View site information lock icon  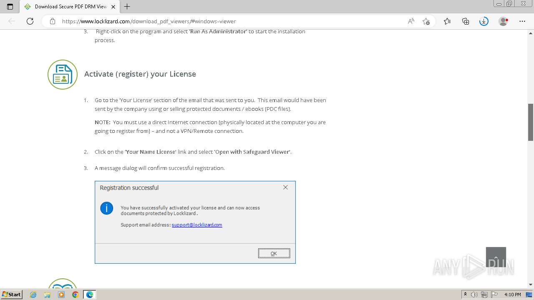point(53,21)
